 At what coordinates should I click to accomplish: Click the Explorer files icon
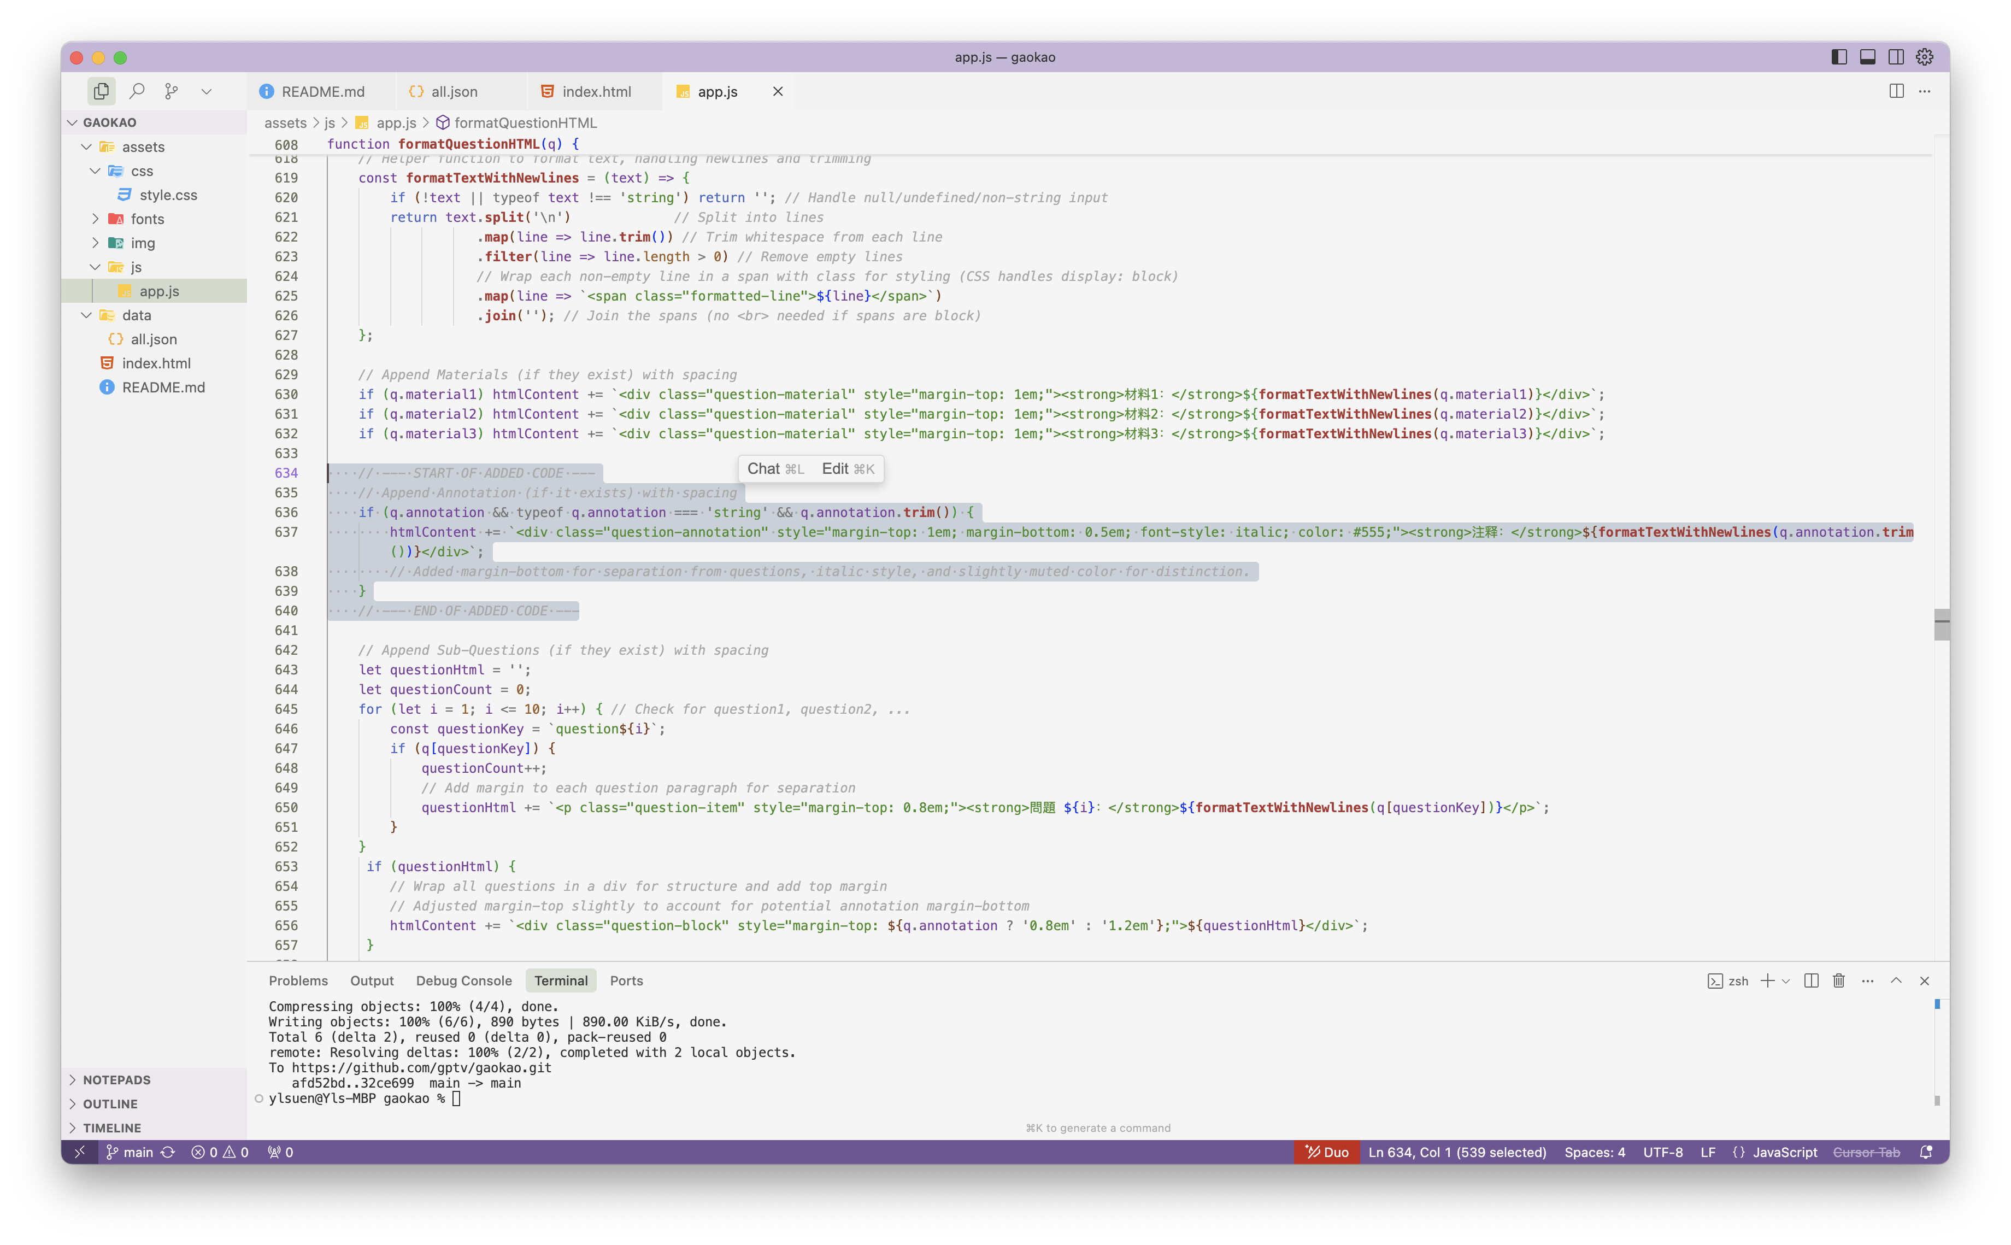101,91
